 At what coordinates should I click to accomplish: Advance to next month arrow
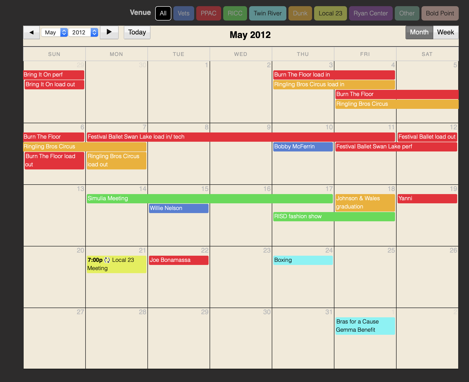[109, 32]
